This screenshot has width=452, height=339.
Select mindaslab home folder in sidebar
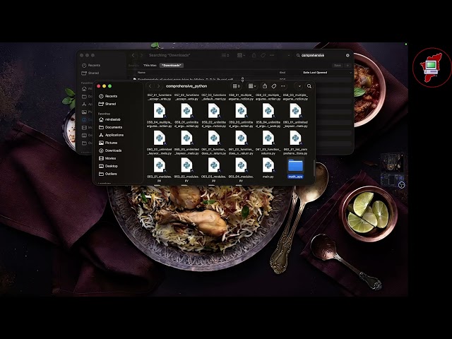pyautogui.click(x=109, y=119)
